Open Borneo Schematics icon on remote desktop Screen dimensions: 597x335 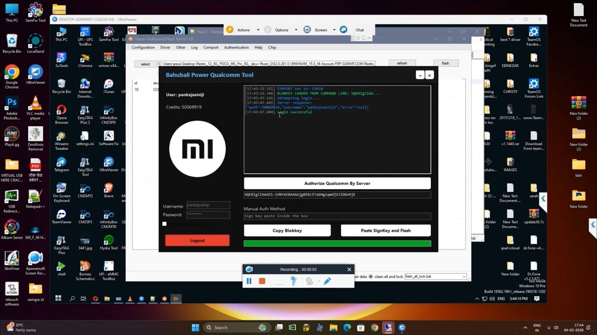click(85, 270)
